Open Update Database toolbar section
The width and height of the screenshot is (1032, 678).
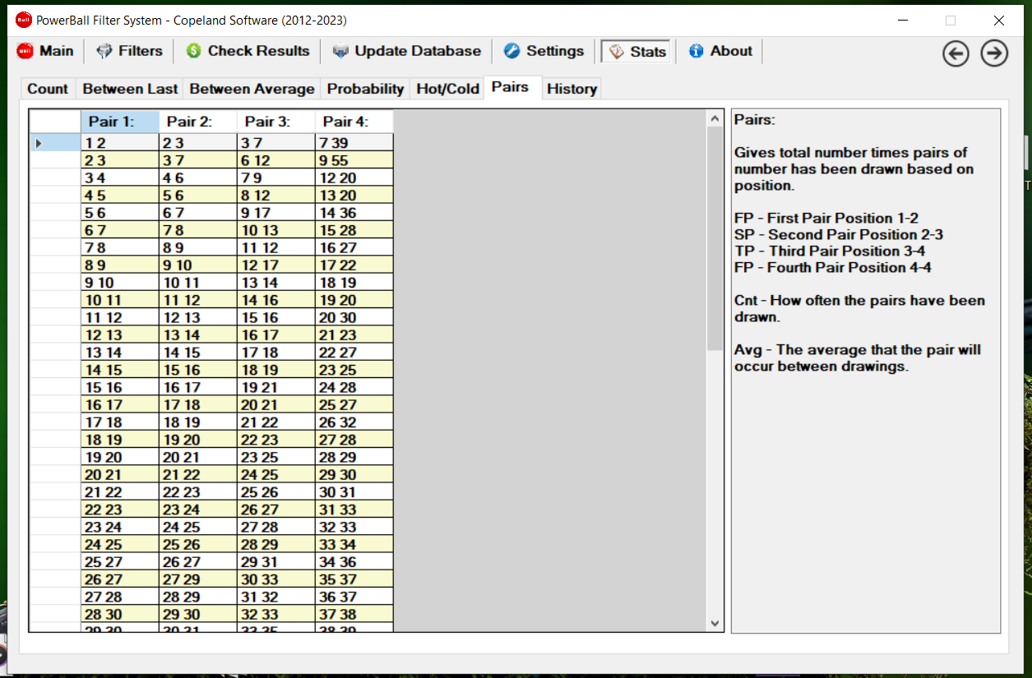click(x=406, y=51)
